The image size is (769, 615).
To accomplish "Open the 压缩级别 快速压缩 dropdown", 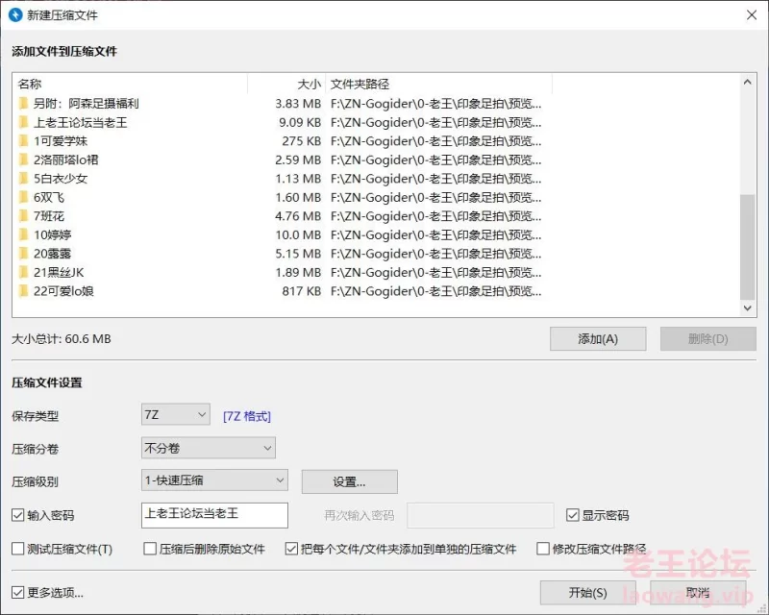I will [x=213, y=480].
